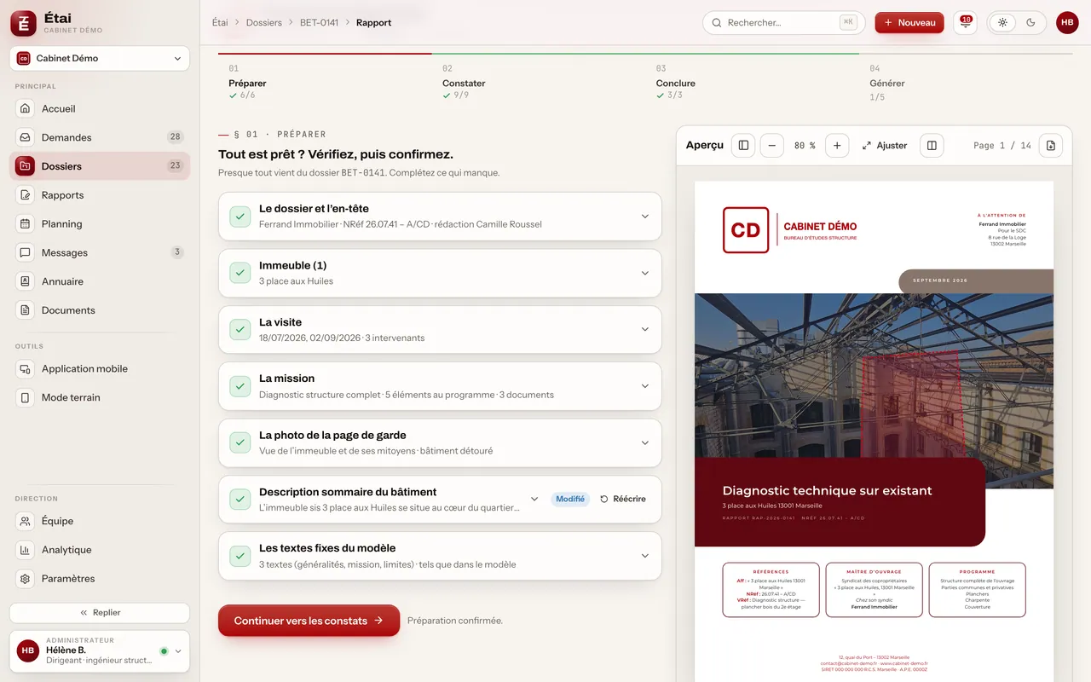The height and width of the screenshot is (682, 1091).
Task: Click the Étai logo in sidebar
Action: [x=24, y=23]
